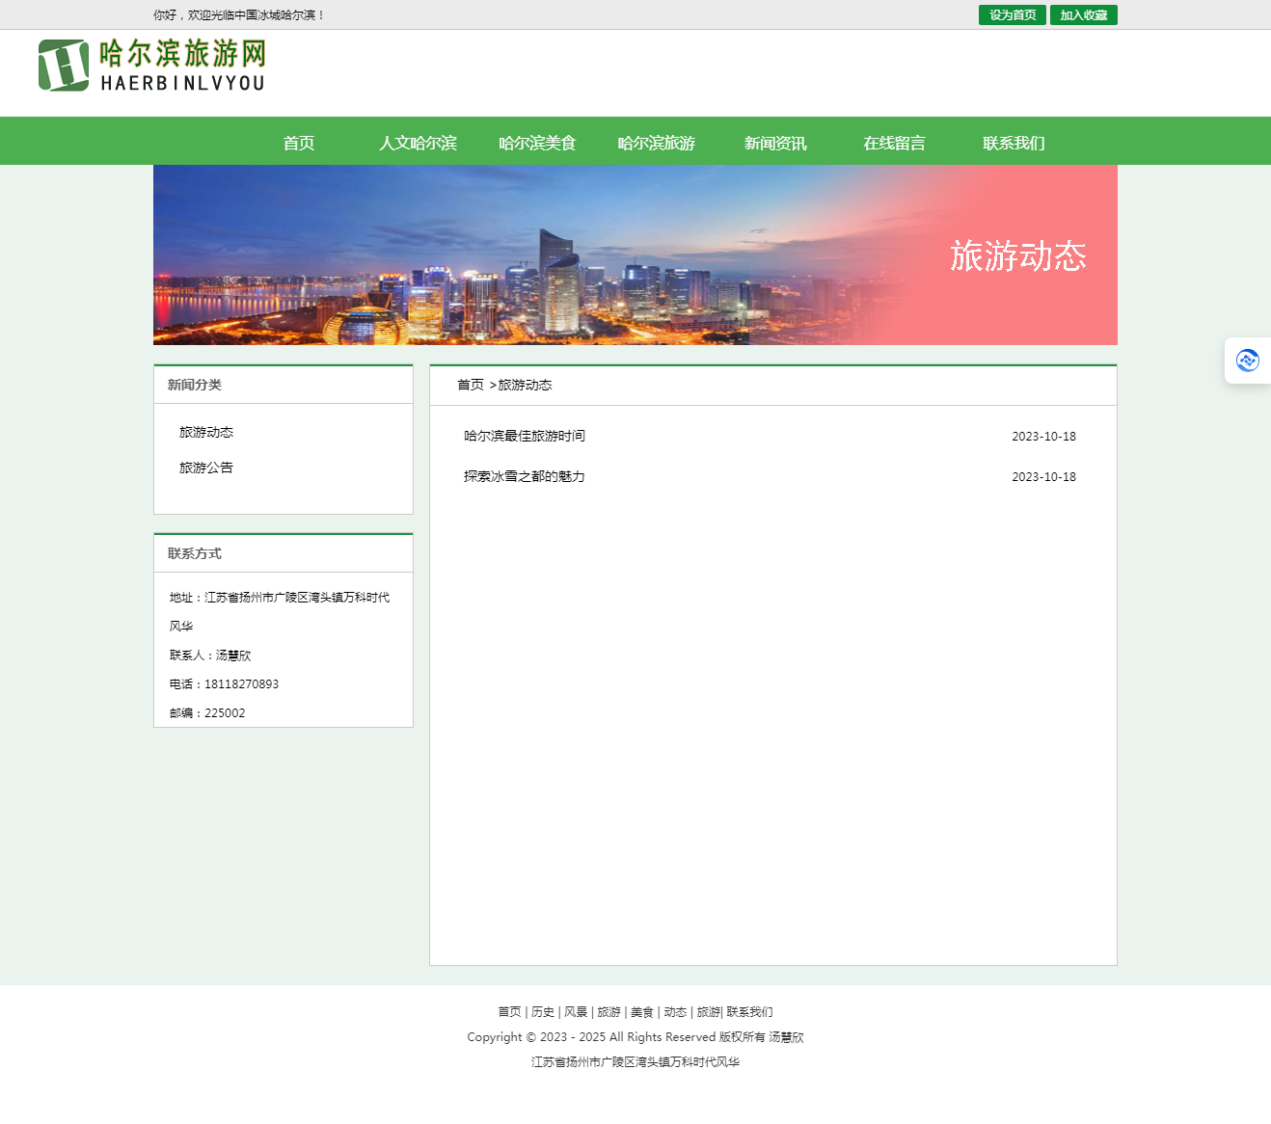Click footer link 美食

642,1012
